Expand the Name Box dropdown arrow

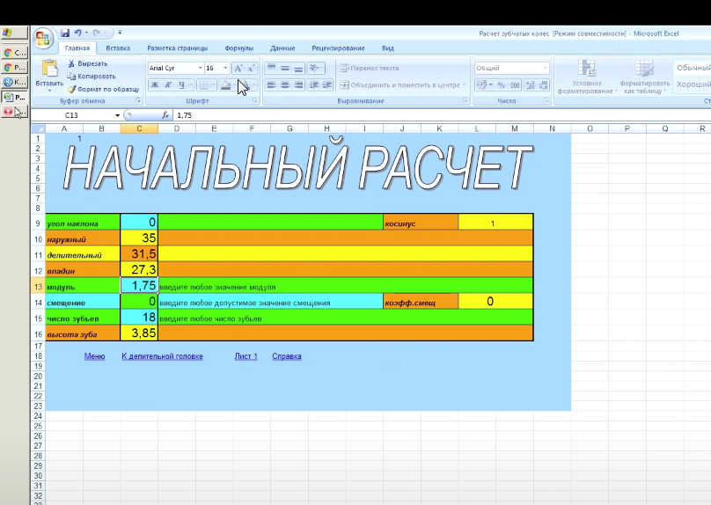(117, 115)
